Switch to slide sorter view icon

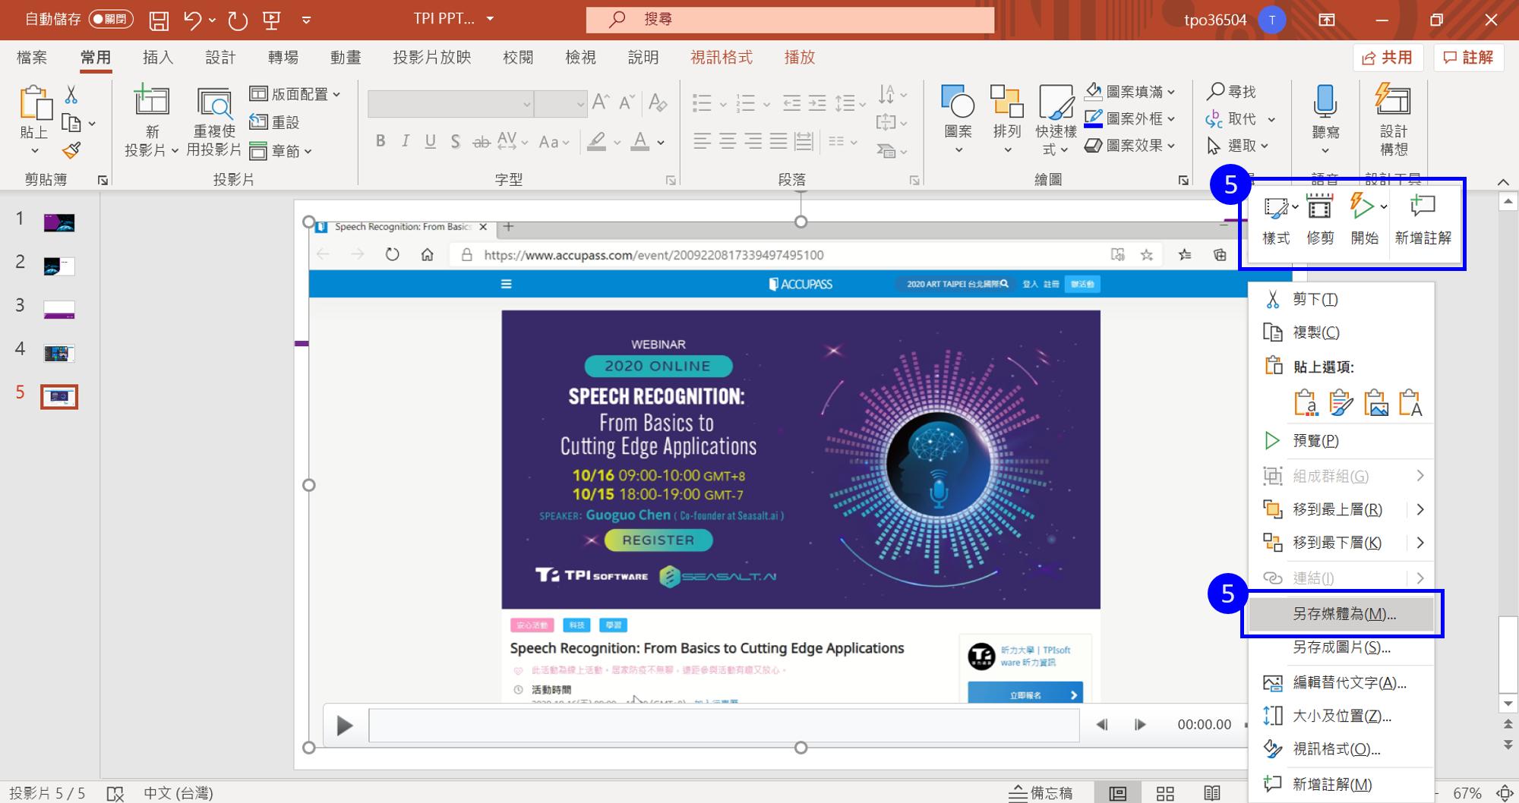(1165, 793)
